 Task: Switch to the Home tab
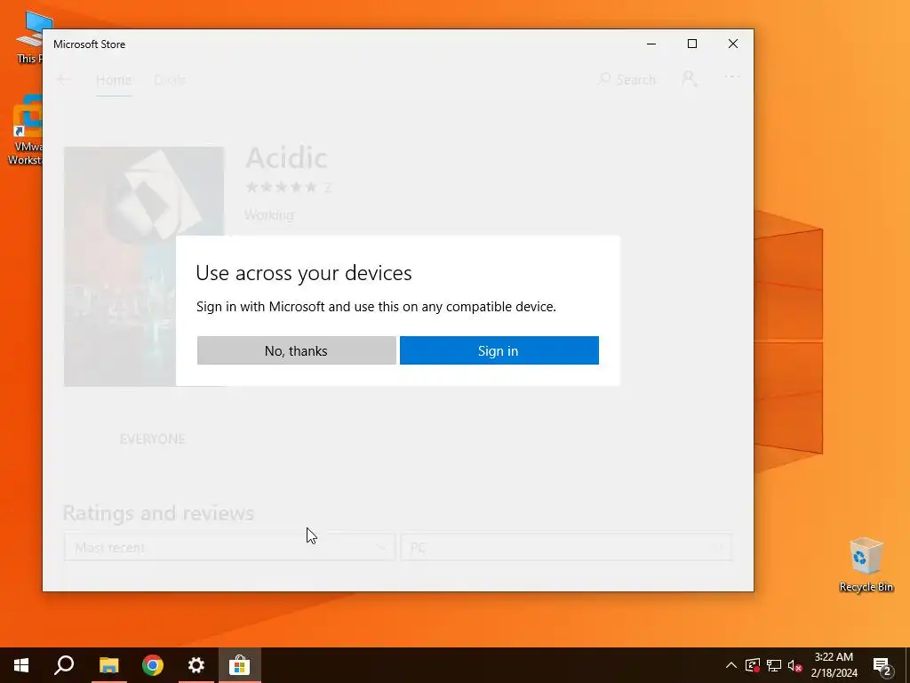coord(114,79)
